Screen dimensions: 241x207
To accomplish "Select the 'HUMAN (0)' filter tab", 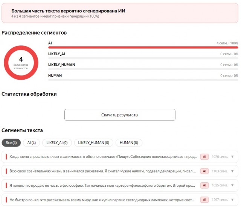I will 129,143.
